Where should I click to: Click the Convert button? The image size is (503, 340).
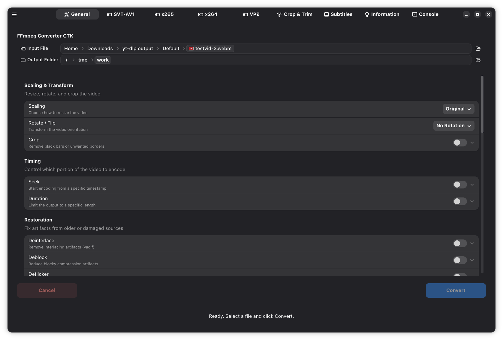(x=456, y=290)
